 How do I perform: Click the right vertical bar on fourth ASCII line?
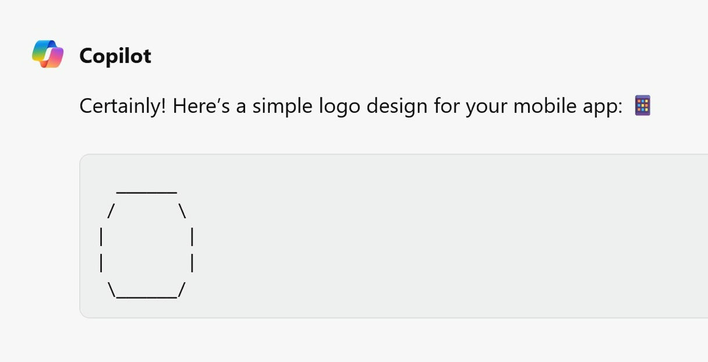(x=192, y=264)
